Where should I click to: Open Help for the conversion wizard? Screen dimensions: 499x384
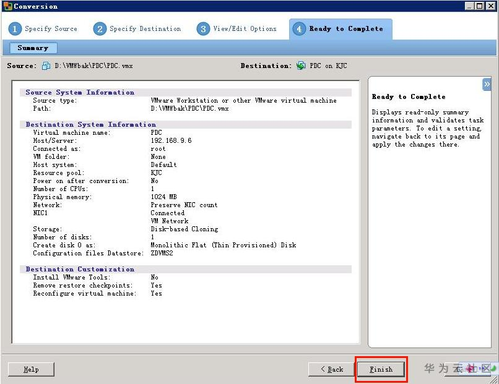point(31,369)
